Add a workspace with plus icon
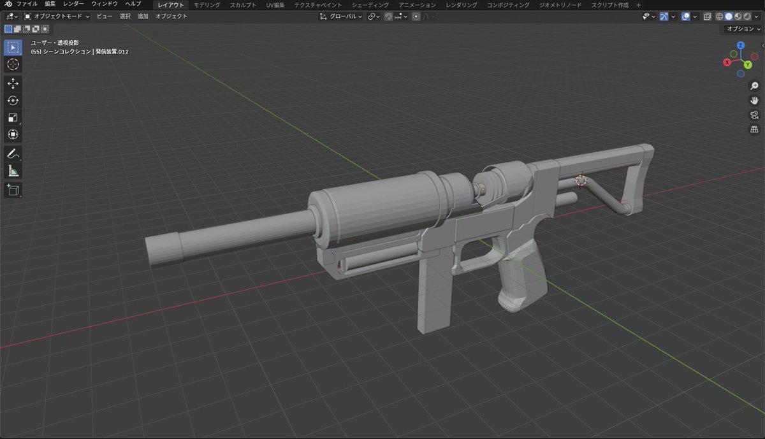The image size is (765, 439). coord(639,5)
